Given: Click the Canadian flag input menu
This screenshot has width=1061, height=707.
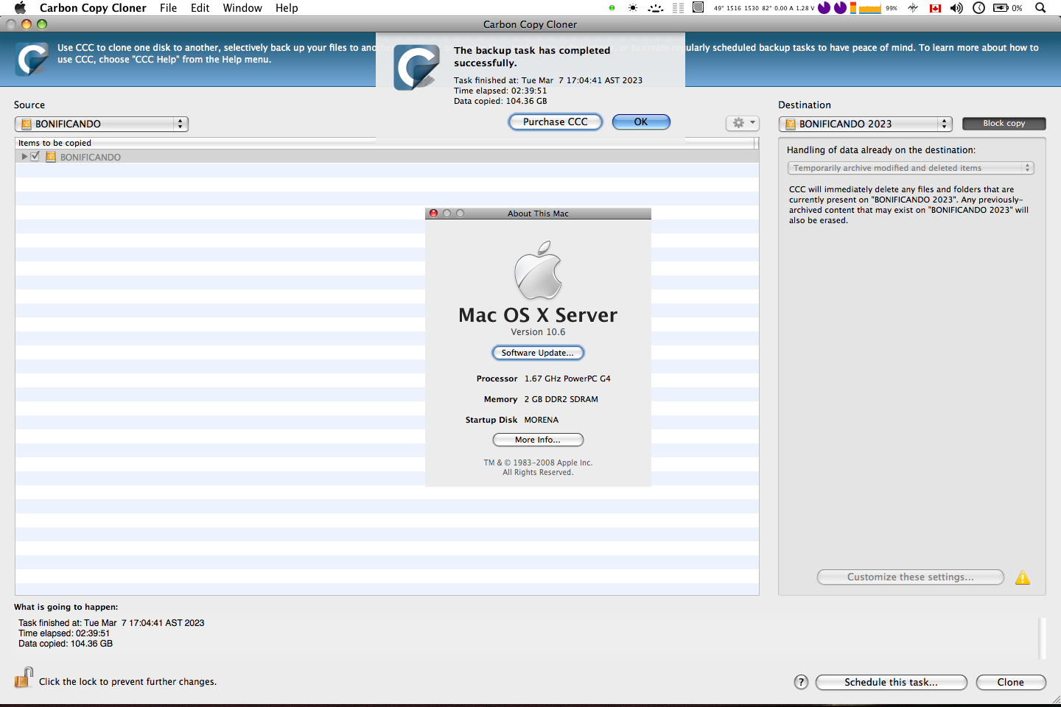Looking at the screenshot, I should (936, 8).
